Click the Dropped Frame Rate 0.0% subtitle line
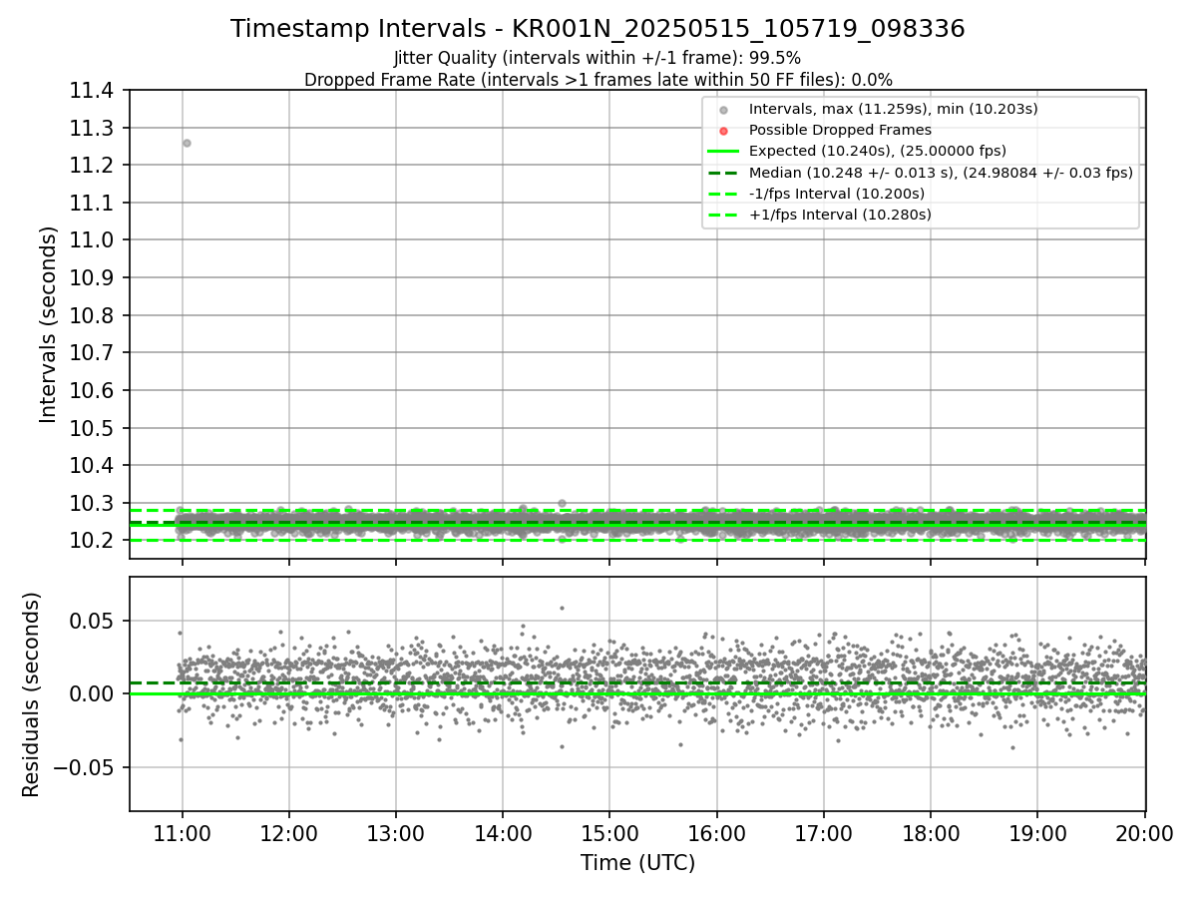 pyautogui.click(x=598, y=80)
